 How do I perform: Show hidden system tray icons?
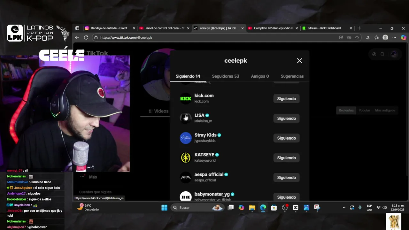pyautogui.click(x=344, y=208)
